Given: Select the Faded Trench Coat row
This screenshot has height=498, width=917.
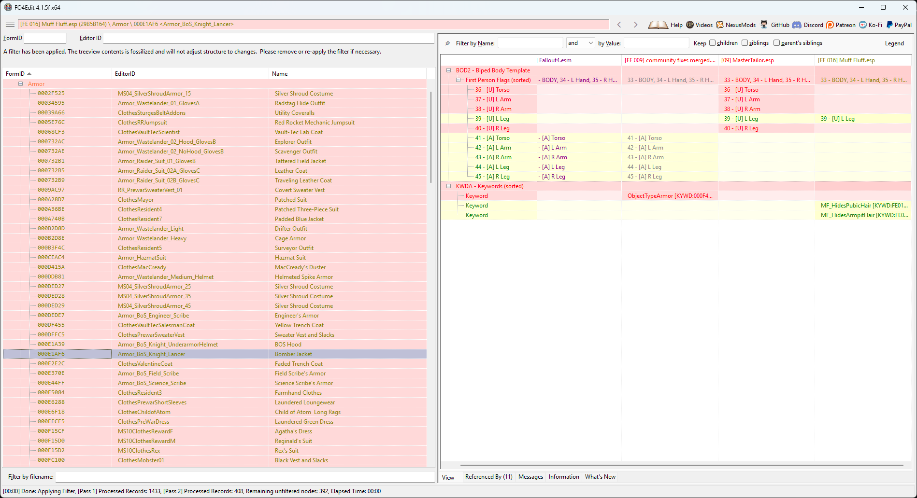Looking at the screenshot, I should 215,364.
